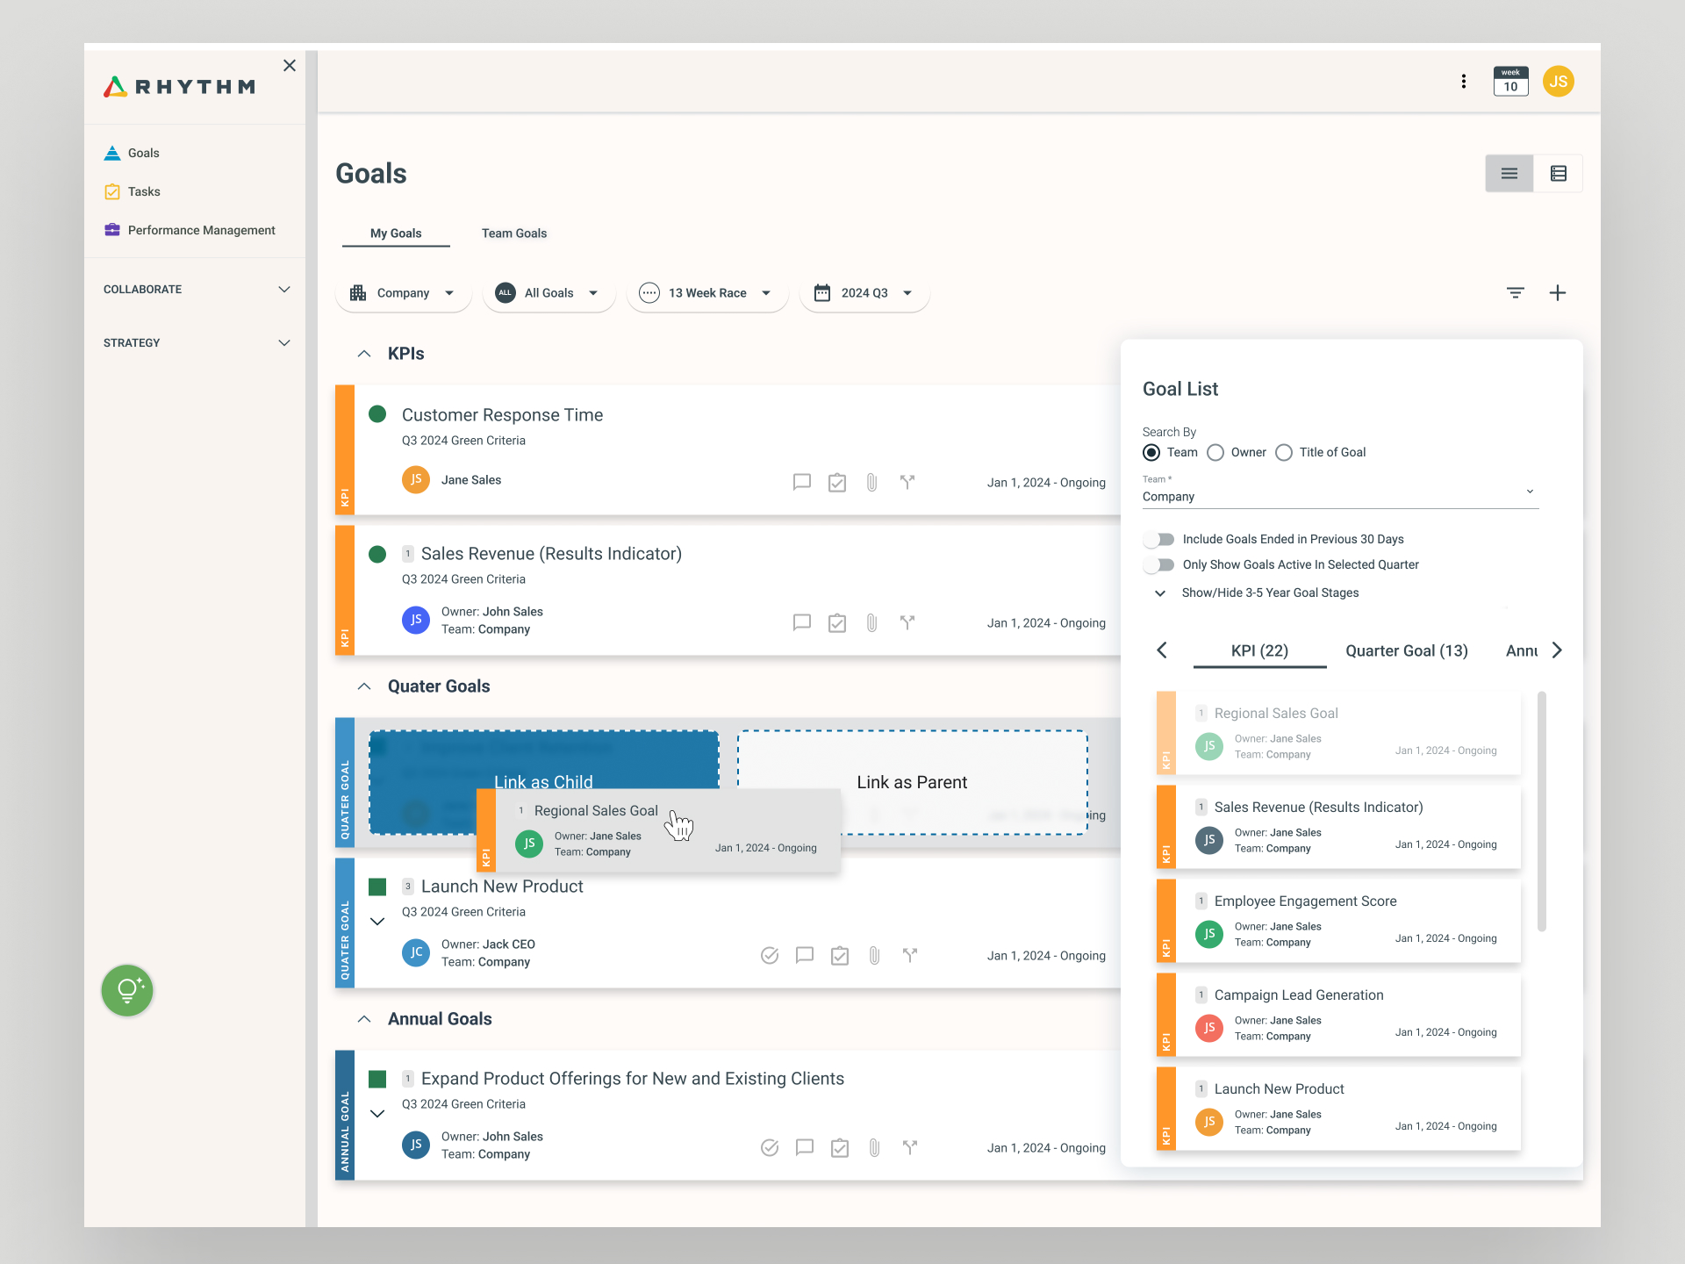Expand the COLLABORATE sidebar section

(x=196, y=290)
